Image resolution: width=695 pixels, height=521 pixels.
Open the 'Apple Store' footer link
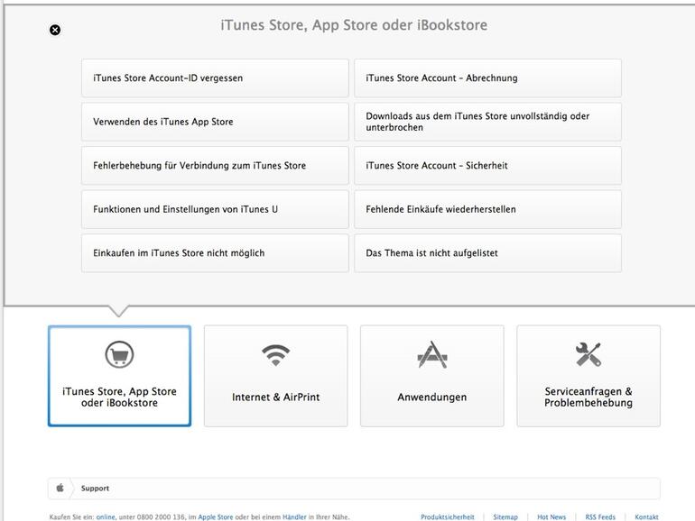pyautogui.click(x=216, y=517)
